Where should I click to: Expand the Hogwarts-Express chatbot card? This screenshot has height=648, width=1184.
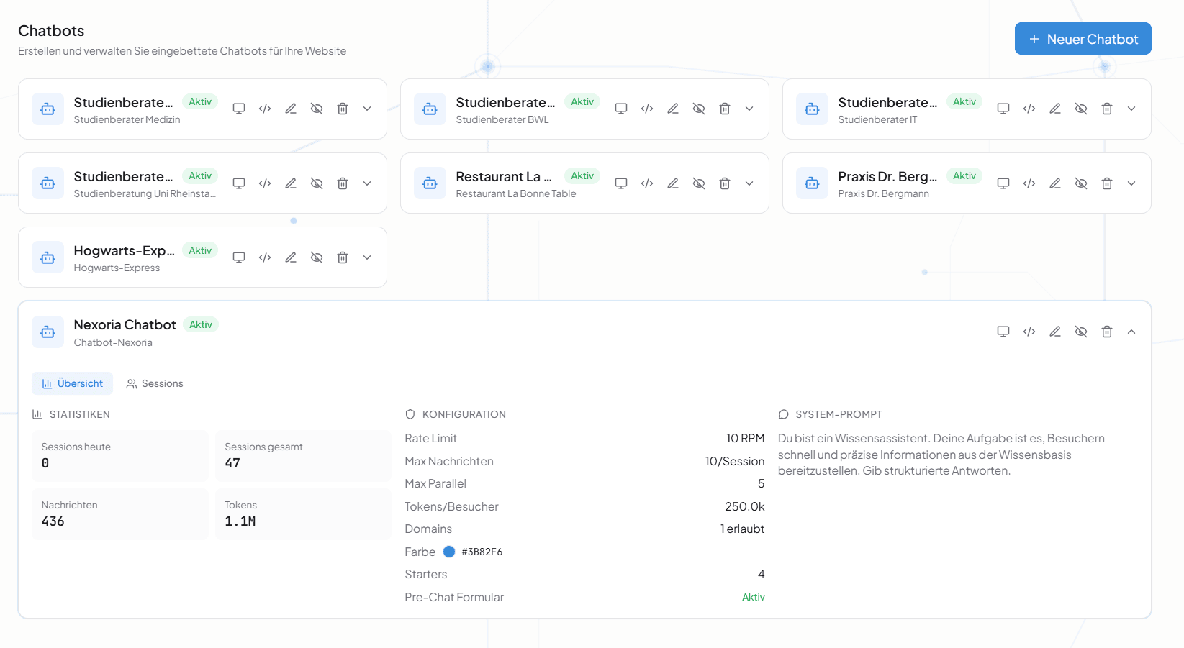point(367,257)
